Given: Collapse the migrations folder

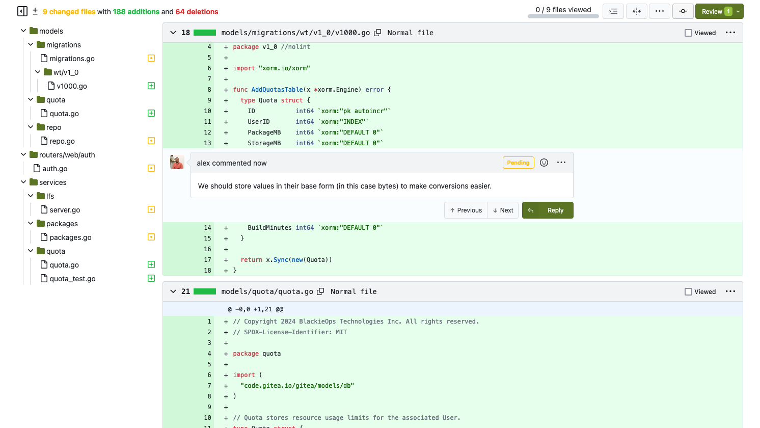Looking at the screenshot, I should pos(31,45).
